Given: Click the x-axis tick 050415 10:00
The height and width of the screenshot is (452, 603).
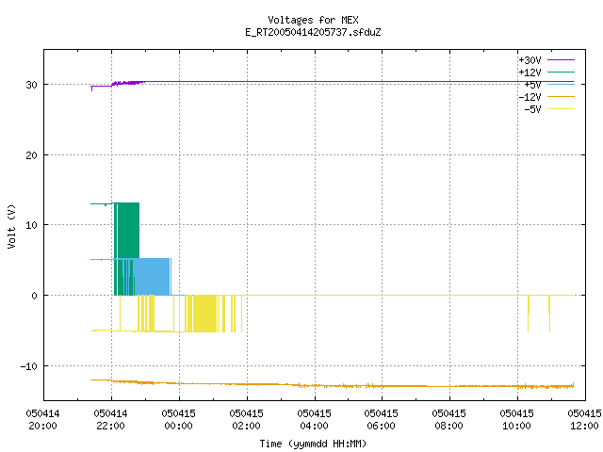Looking at the screenshot, I should (516, 420).
